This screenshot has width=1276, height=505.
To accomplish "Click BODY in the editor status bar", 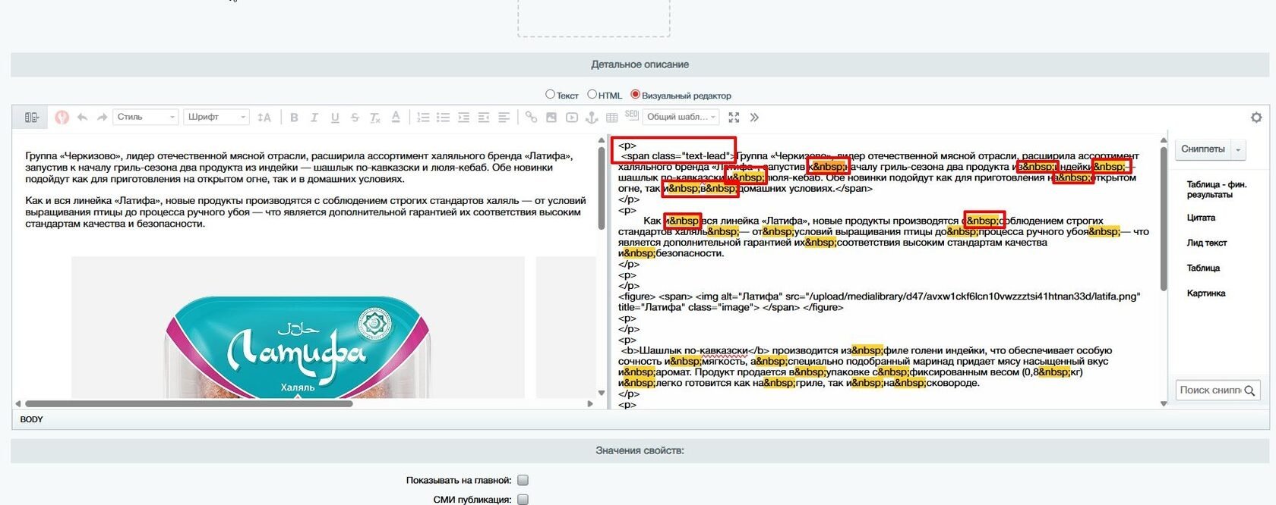I will 31,419.
